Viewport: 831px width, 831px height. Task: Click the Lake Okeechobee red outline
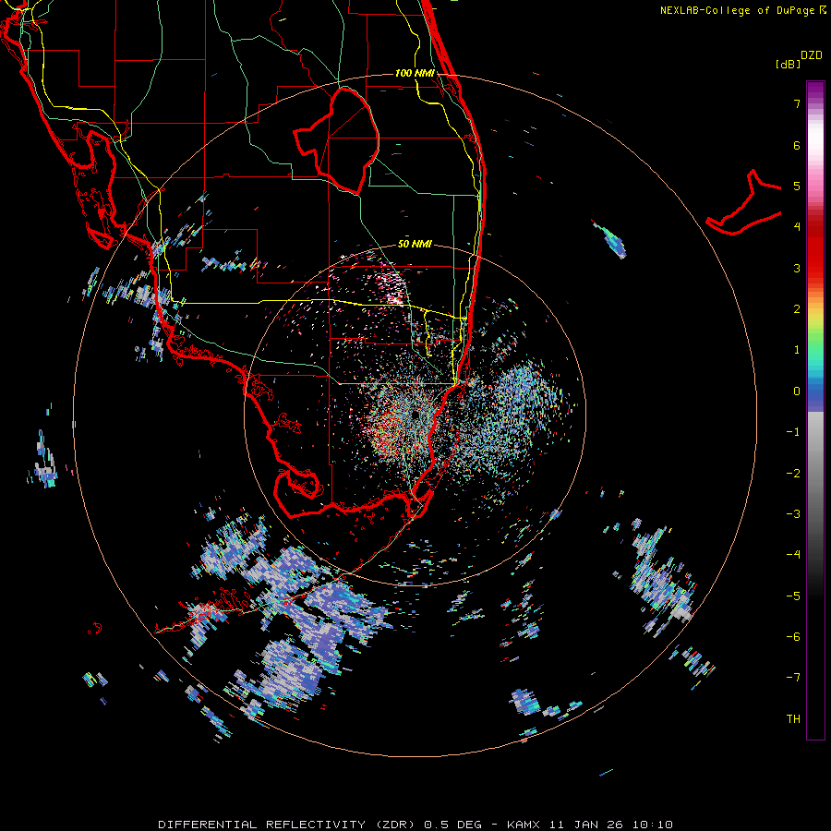pos(336,141)
